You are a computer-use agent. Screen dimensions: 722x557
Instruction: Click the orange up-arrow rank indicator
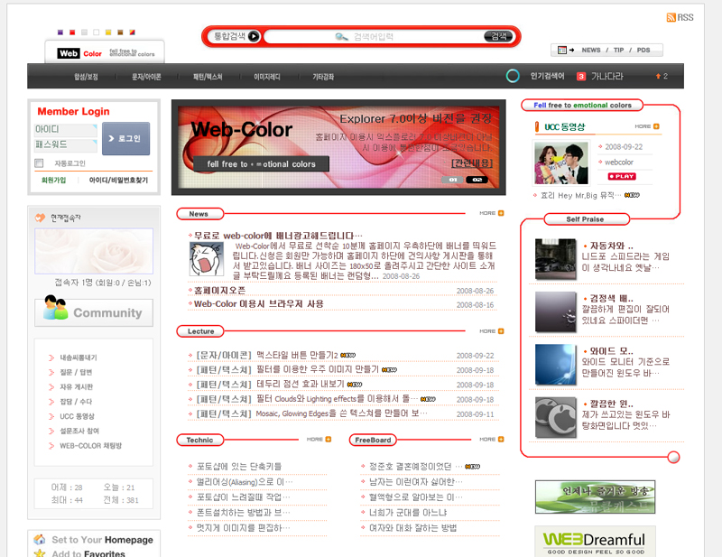(658, 76)
